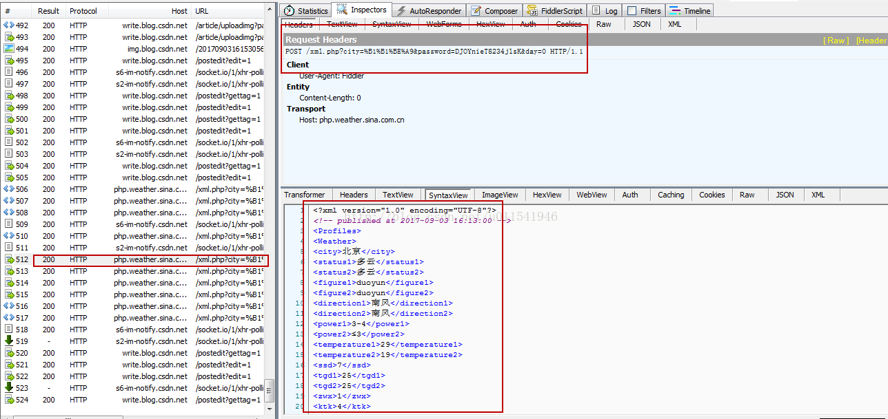
Task: Select the response SyntaxView tab
Action: [x=449, y=195]
